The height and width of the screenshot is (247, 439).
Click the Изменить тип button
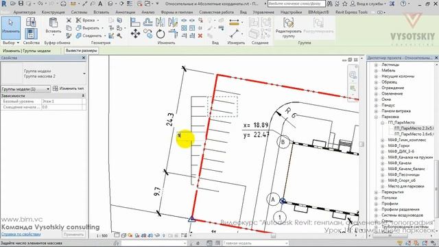coord(69,89)
